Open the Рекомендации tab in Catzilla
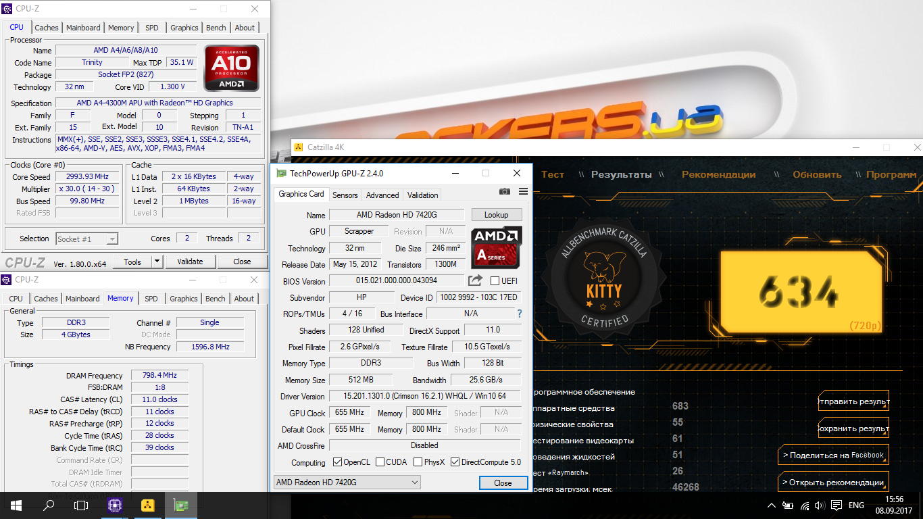Screen dimensions: 923x519 [718, 174]
